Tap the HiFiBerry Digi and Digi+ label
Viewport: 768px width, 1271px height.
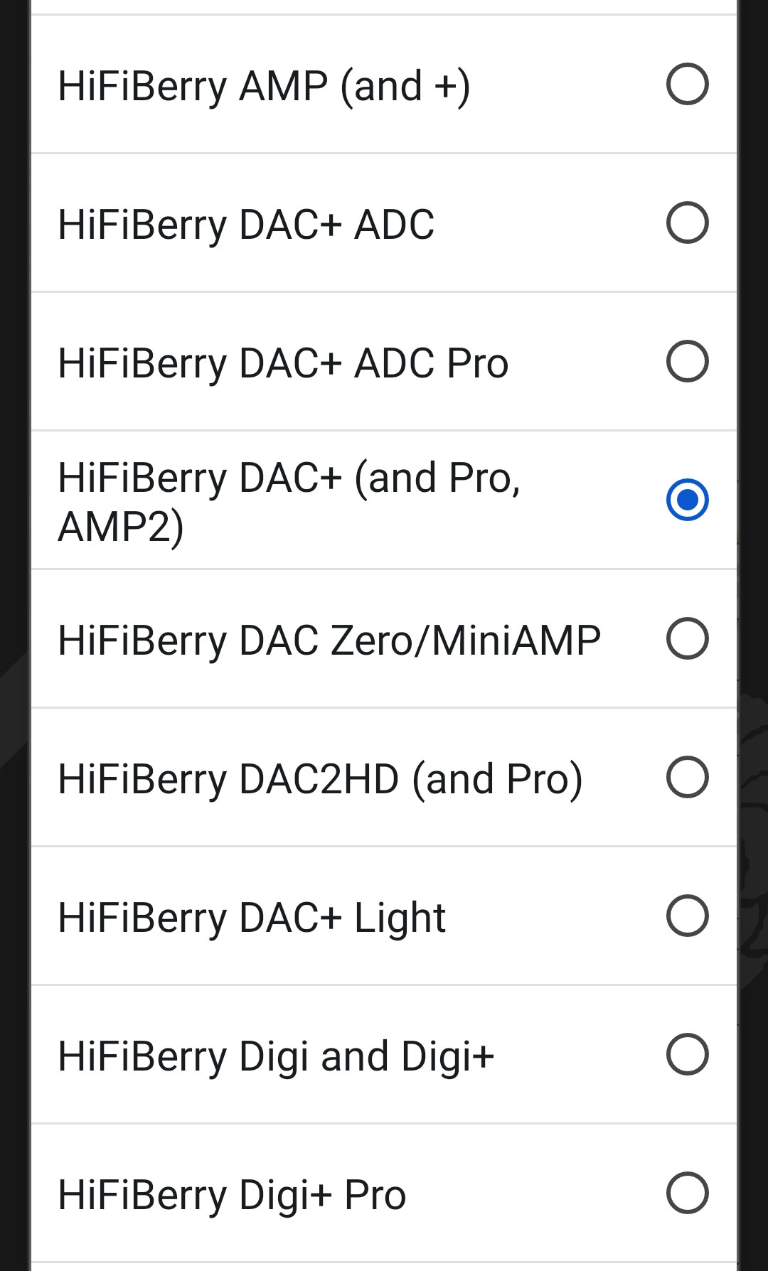tap(276, 1056)
